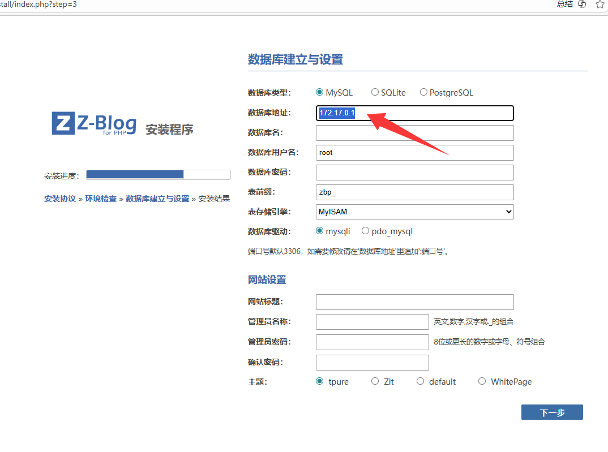Select MySQL database type
This screenshot has height=452, width=608.
[319, 92]
